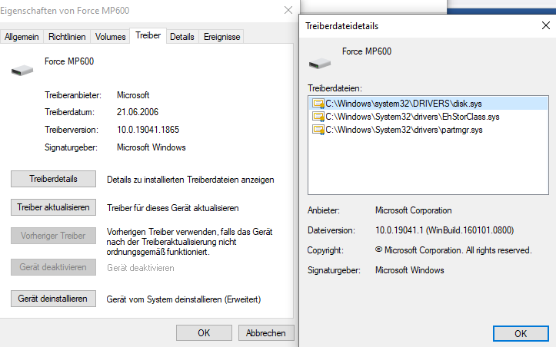556x347 pixels.
Task: Click the certificate icon beside disk.sys
Action: click(x=318, y=104)
